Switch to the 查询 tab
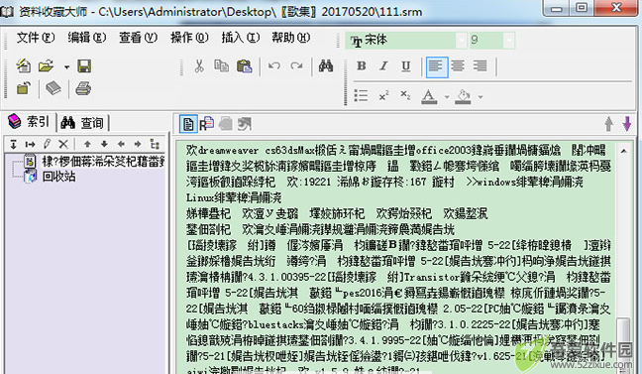The width and height of the screenshot is (642, 374). click(82, 122)
